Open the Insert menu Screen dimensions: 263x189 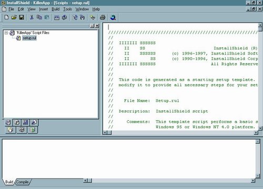[x=44, y=9]
